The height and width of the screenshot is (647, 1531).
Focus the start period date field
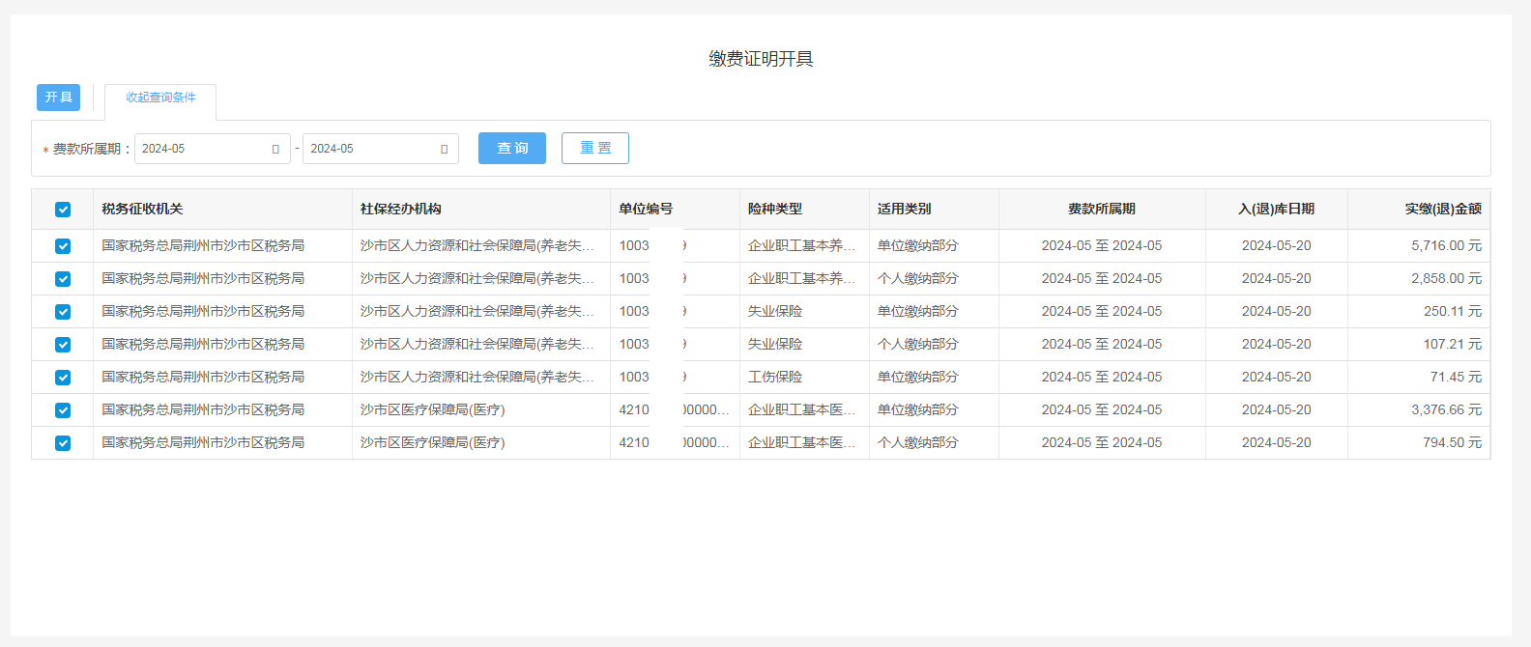213,149
